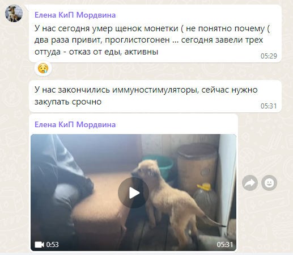This screenshot has height=255, width=293.
Task: Click the 05:31 timestamp of the text message
Action: 269,106
